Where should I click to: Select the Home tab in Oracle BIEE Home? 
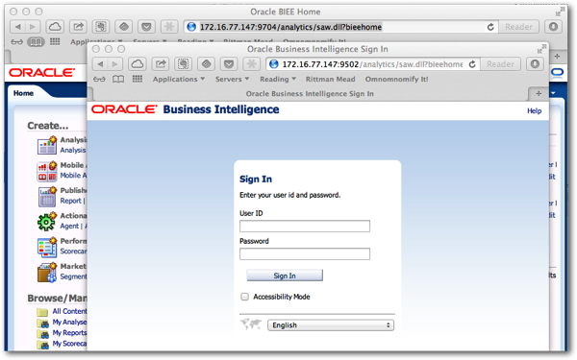pos(23,93)
